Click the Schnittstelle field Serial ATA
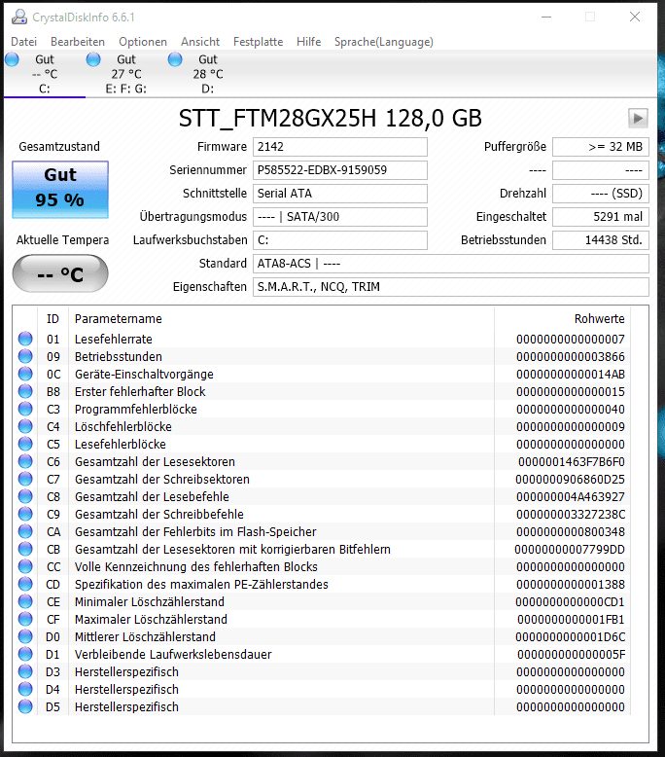This screenshot has height=757, width=665. (x=340, y=193)
